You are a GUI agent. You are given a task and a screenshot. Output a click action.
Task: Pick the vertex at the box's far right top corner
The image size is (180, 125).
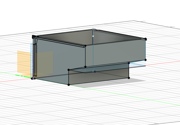pyautogui.click(x=145, y=39)
